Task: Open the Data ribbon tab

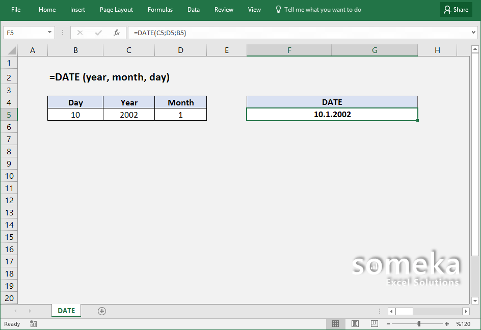Action: click(194, 10)
